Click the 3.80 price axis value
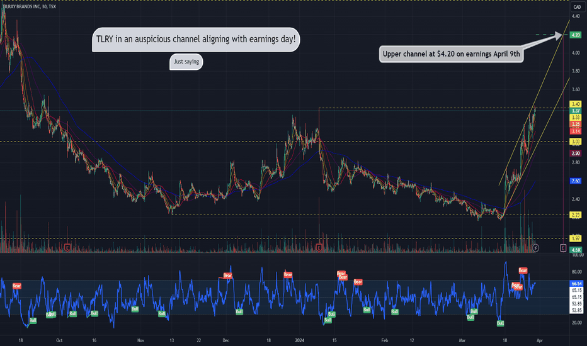This screenshot has width=587, height=346. pos(576,71)
